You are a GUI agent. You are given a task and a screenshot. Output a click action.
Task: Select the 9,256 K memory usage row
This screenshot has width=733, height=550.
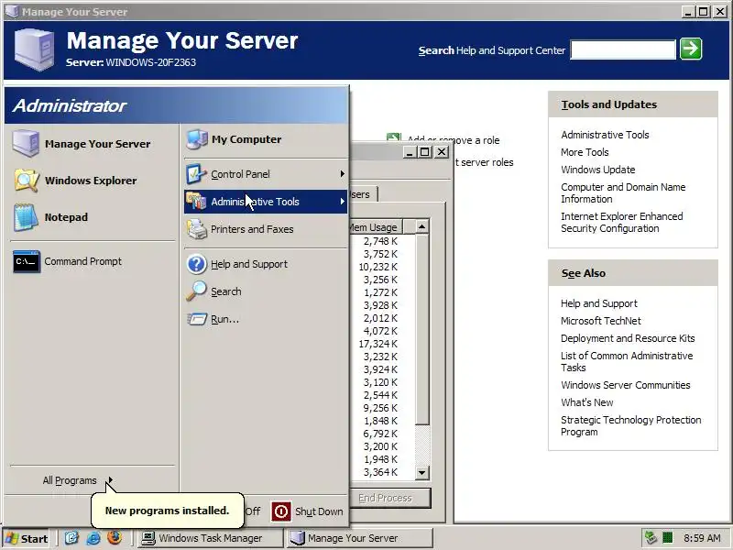(378, 408)
